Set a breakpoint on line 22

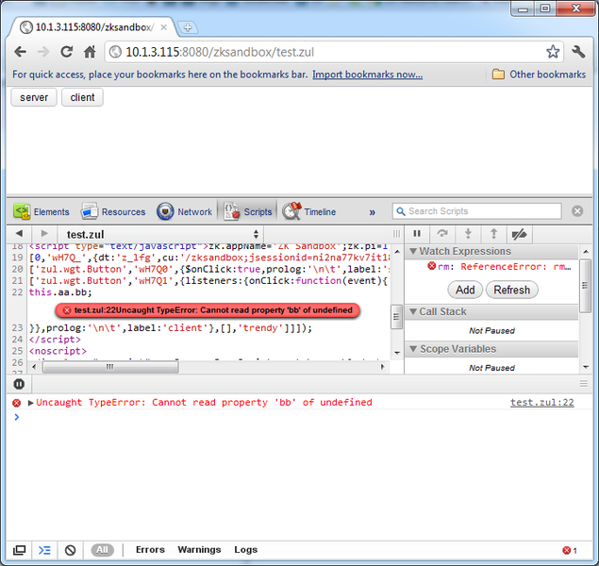coord(17,292)
